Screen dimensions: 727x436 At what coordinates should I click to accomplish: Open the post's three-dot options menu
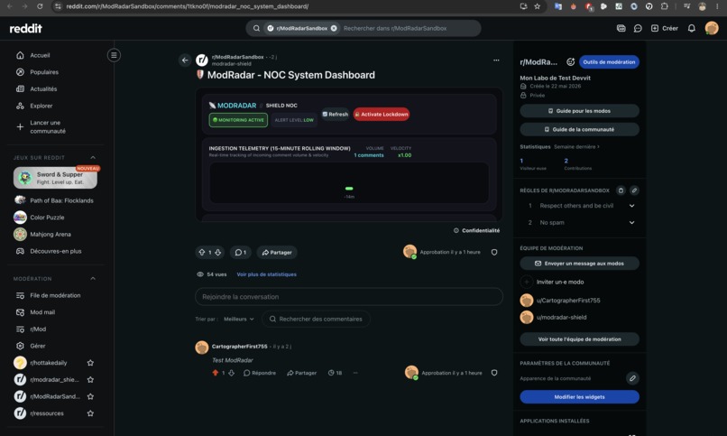[496, 60]
